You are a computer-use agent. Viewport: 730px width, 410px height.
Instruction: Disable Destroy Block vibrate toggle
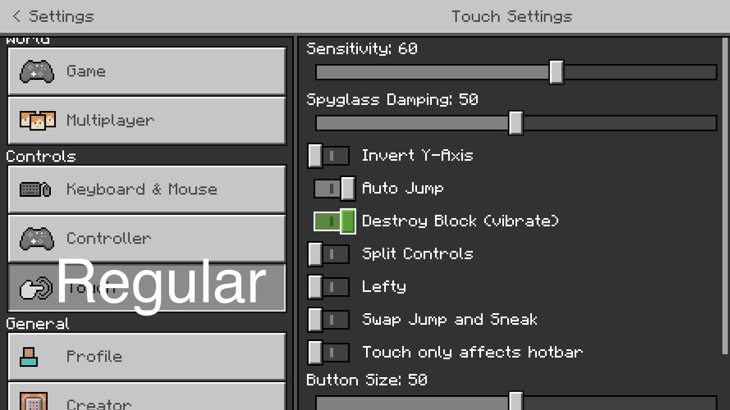click(334, 221)
